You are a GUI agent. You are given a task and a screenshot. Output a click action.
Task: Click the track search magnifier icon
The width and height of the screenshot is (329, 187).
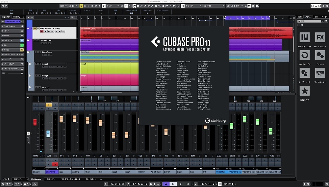76,18
